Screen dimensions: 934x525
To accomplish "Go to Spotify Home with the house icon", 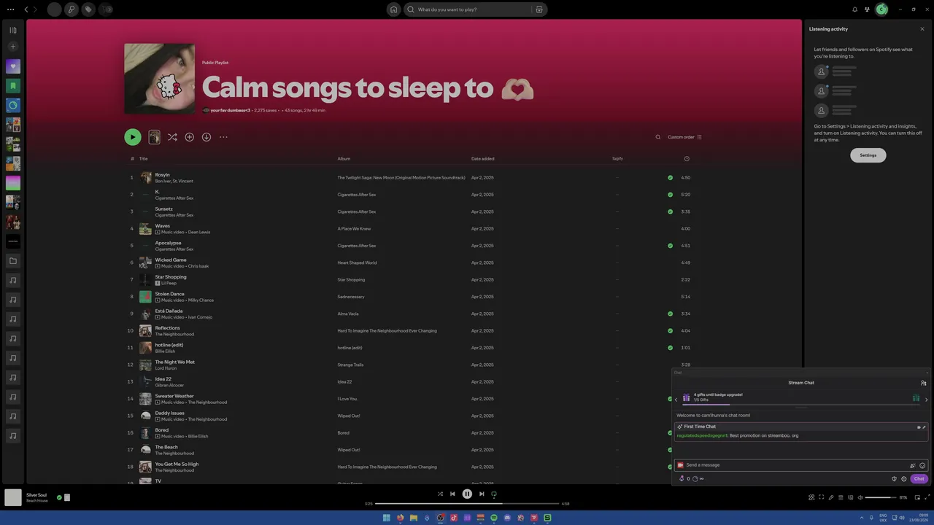I will pos(393,9).
